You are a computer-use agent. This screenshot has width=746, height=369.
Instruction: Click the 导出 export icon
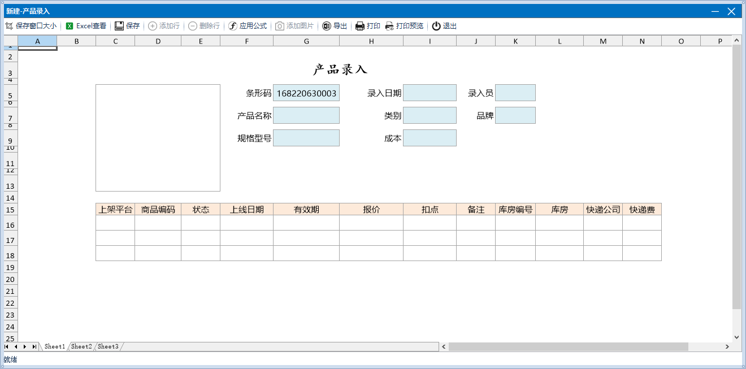point(327,26)
